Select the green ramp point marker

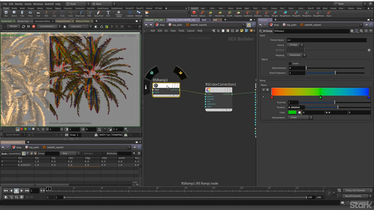coord(320,97)
